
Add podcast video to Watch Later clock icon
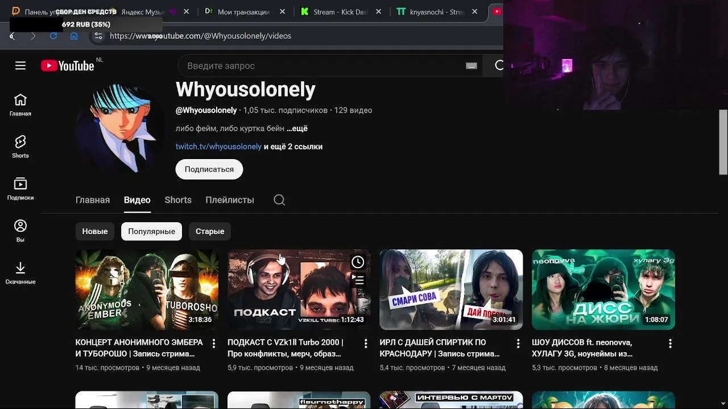click(x=358, y=262)
